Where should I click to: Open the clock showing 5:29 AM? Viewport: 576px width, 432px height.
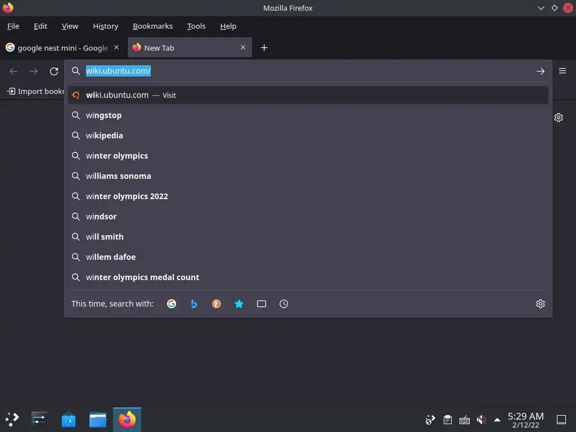tap(525, 420)
